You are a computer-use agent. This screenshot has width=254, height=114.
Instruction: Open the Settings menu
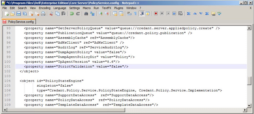[75, 8]
